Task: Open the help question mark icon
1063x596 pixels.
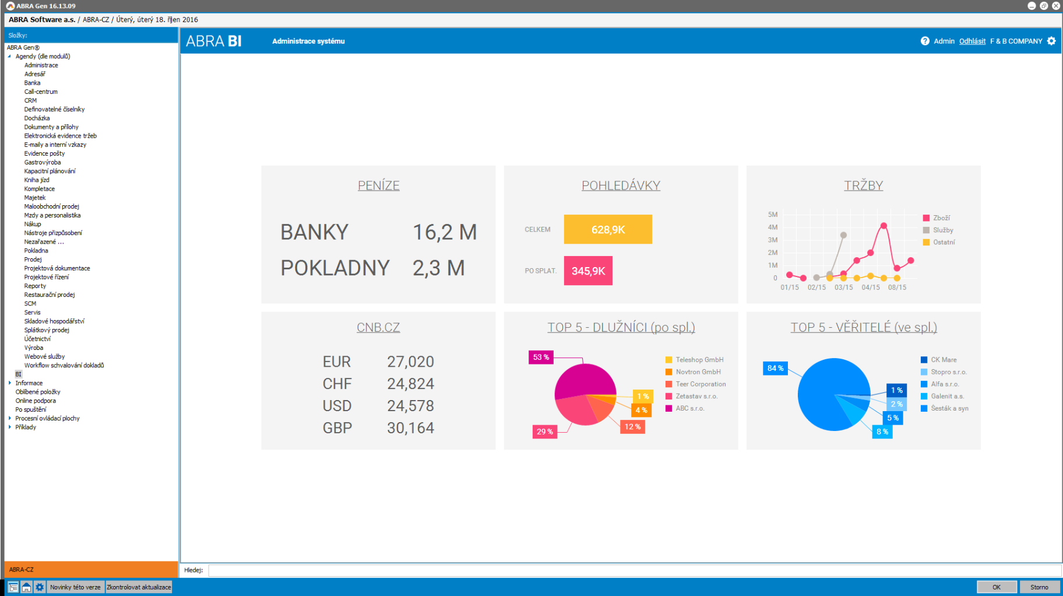Action: point(925,41)
